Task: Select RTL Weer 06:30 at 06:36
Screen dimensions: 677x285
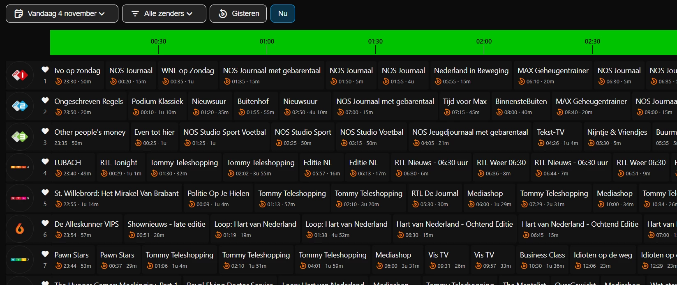Action: 501,167
